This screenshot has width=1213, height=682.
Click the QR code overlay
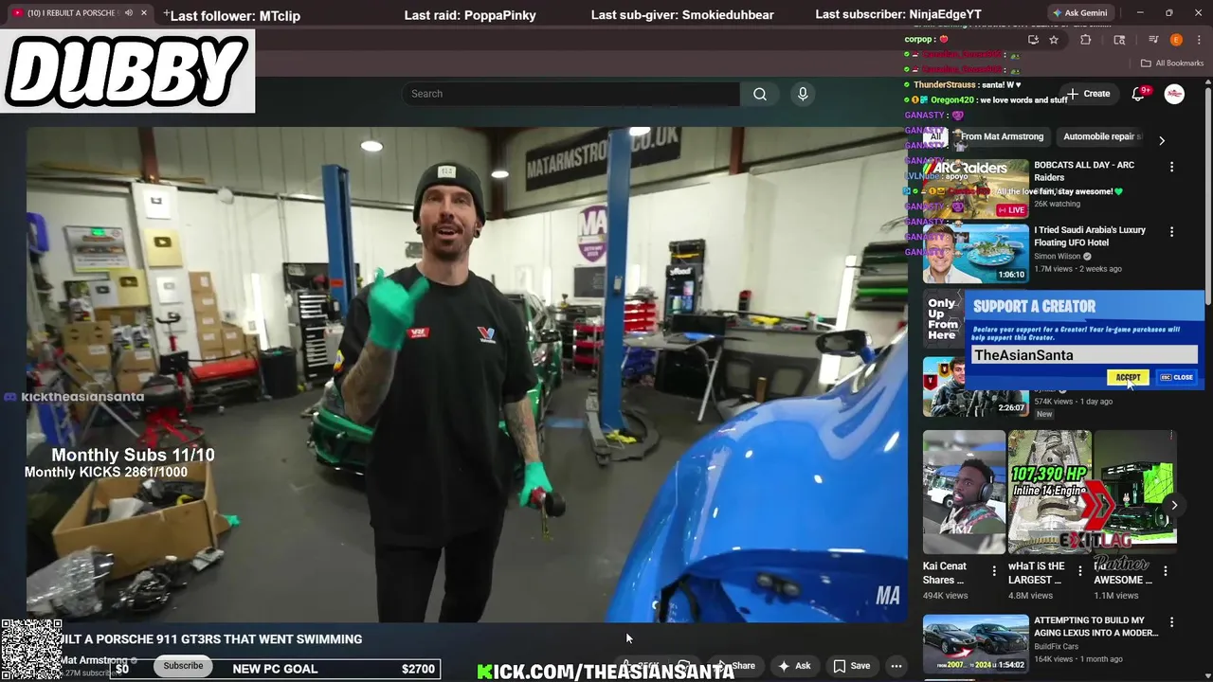click(31, 650)
